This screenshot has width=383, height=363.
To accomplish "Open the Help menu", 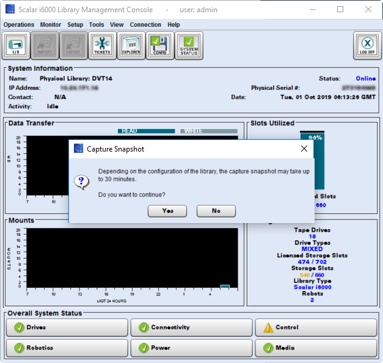I will (173, 24).
